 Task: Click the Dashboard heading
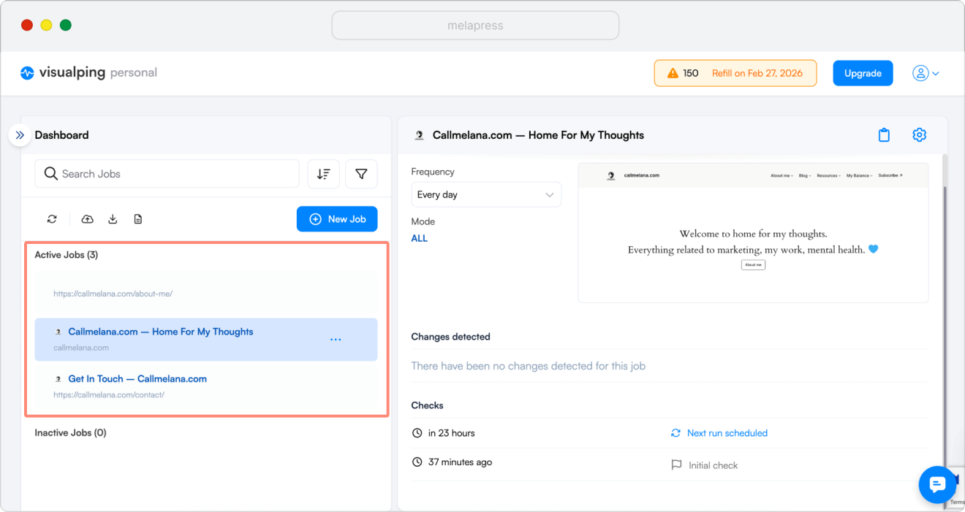click(x=61, y=135)
